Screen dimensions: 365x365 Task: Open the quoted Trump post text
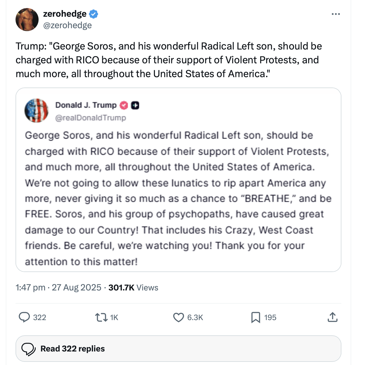[178, 198]
